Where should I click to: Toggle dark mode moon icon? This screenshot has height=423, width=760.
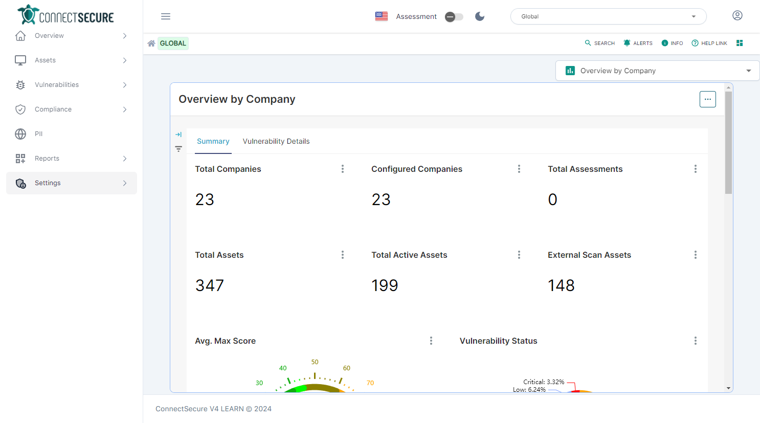click(480, 16)
